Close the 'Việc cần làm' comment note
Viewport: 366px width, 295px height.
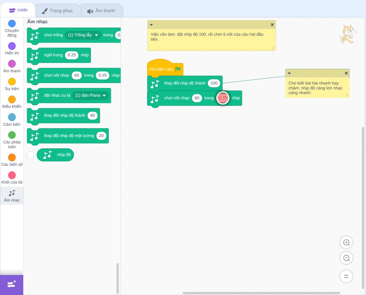click(x=272, y=25)
